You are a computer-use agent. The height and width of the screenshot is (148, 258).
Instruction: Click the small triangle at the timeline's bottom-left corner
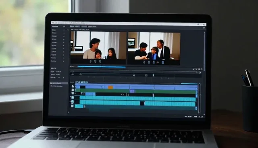[x=68, y=112]
